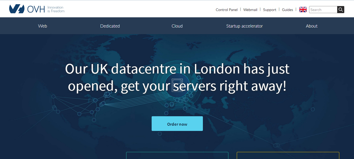Click the search magnifier icon
Screen dimensions: 354x159
tap(341, 10)
